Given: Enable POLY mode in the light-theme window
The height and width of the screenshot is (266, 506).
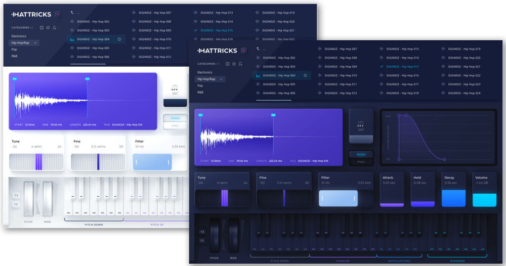Looking at the screenshot, I should coord(175,126).
